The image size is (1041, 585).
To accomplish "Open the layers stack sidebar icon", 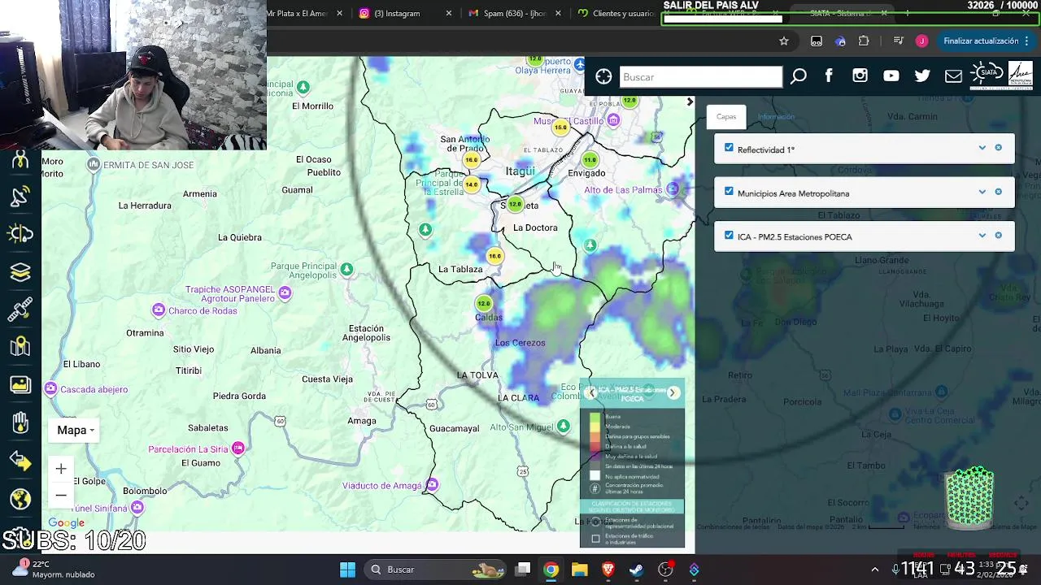I will tap(20, 272).
